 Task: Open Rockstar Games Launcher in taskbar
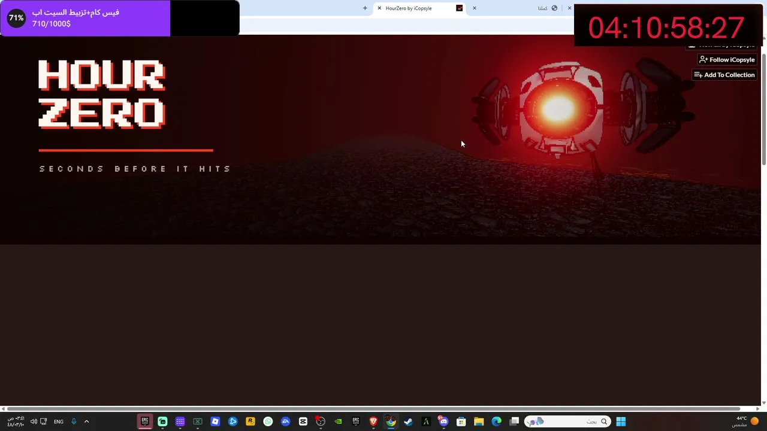coord(250,421)
